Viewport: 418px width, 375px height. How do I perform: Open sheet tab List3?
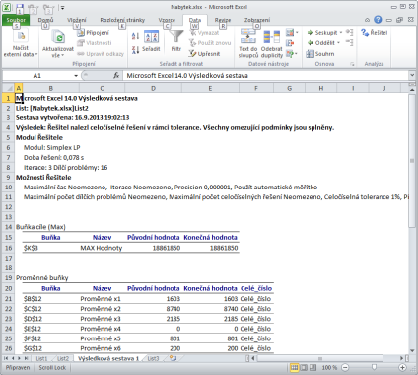[153, 358]
